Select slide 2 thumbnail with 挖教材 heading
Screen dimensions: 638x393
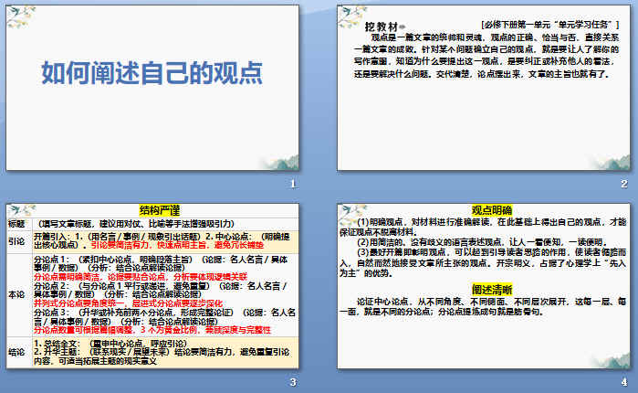(x=484, y=88)
